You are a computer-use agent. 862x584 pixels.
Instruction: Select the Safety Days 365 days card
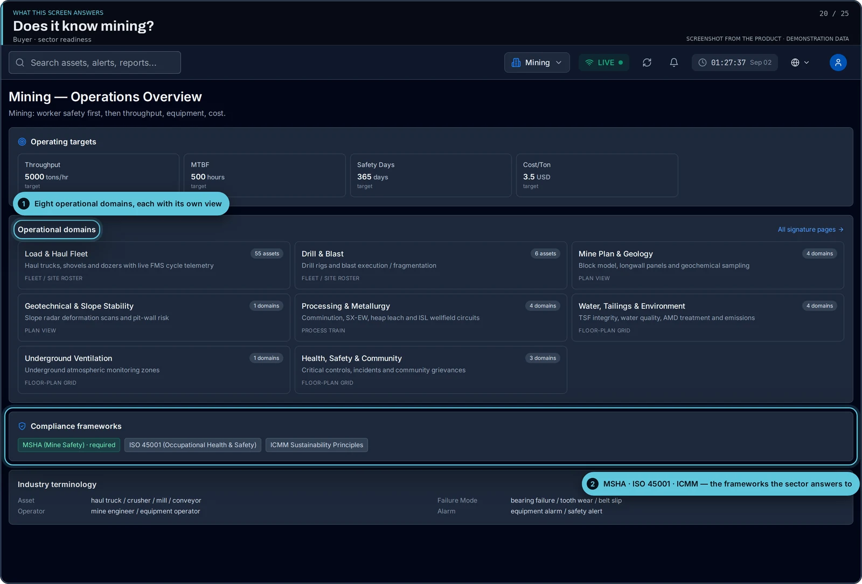431,175
